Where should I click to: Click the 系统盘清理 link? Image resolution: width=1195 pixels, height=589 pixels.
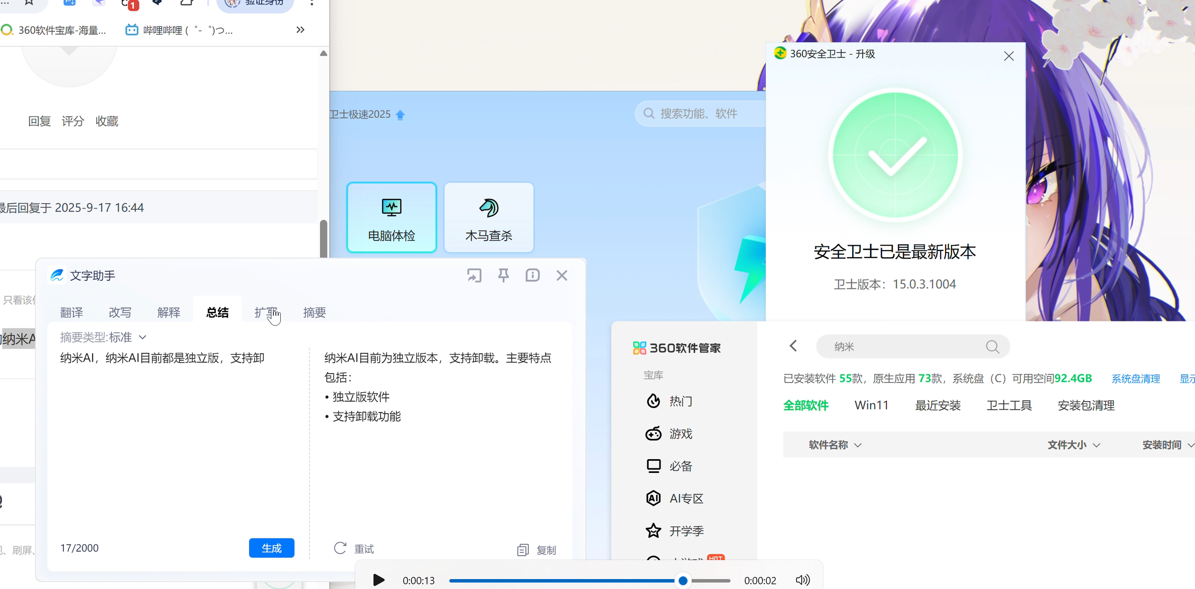1135,379
